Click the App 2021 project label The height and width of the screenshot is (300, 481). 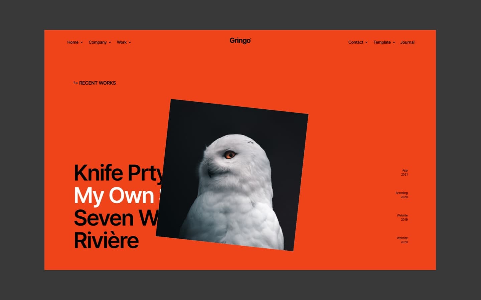(404, 172)
